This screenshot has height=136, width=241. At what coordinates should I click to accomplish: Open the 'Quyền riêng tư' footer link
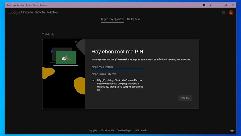[x=124, y=131]
